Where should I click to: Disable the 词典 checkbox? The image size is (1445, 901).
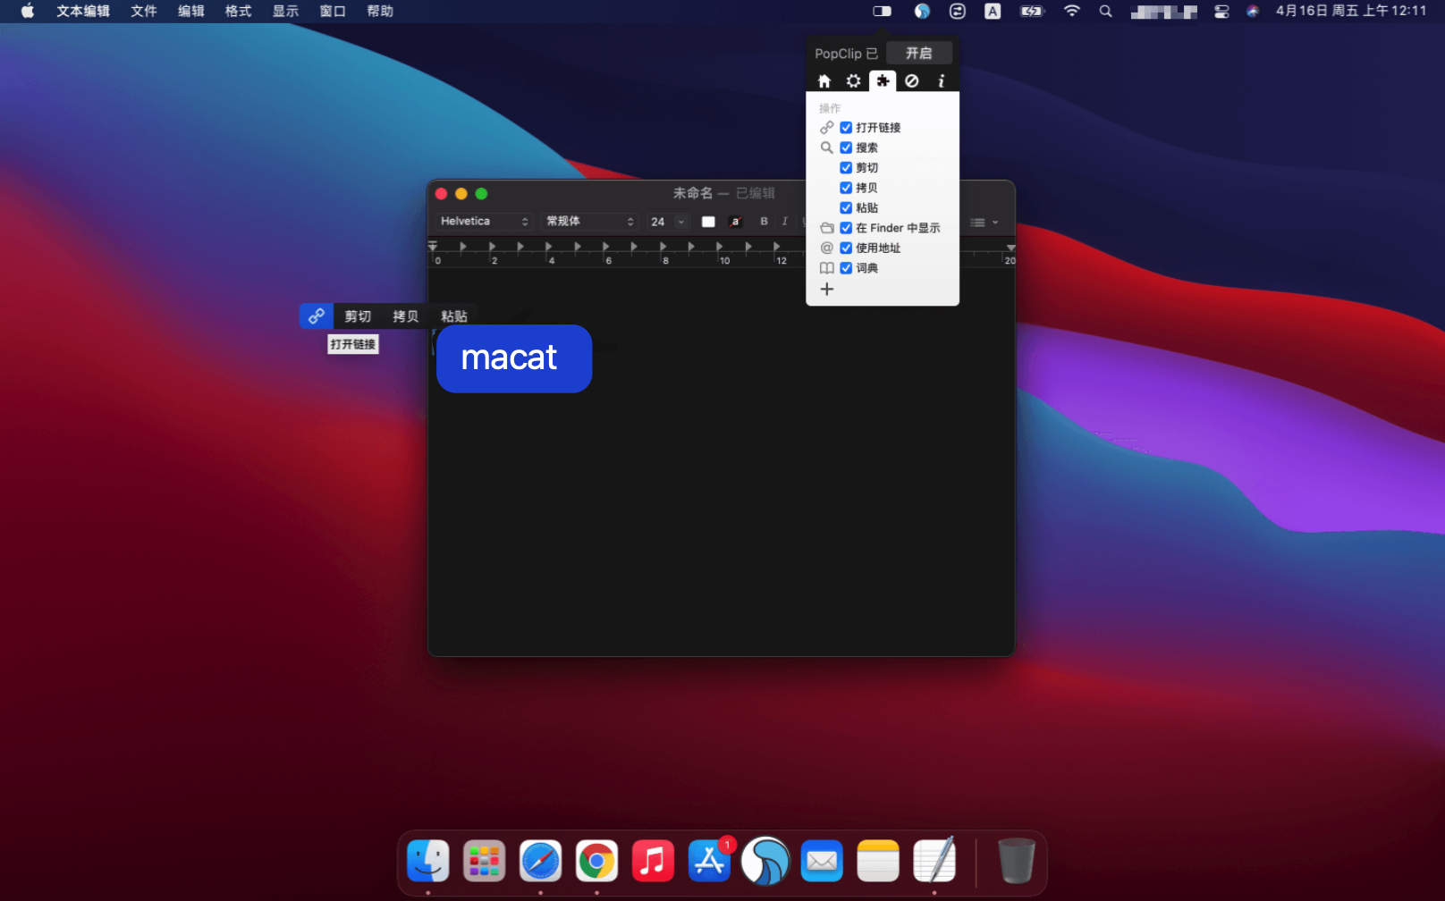tap(846, 268)
